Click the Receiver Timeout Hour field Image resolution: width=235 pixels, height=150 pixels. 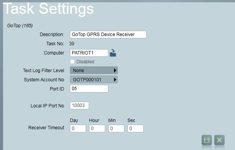(97, 129)
